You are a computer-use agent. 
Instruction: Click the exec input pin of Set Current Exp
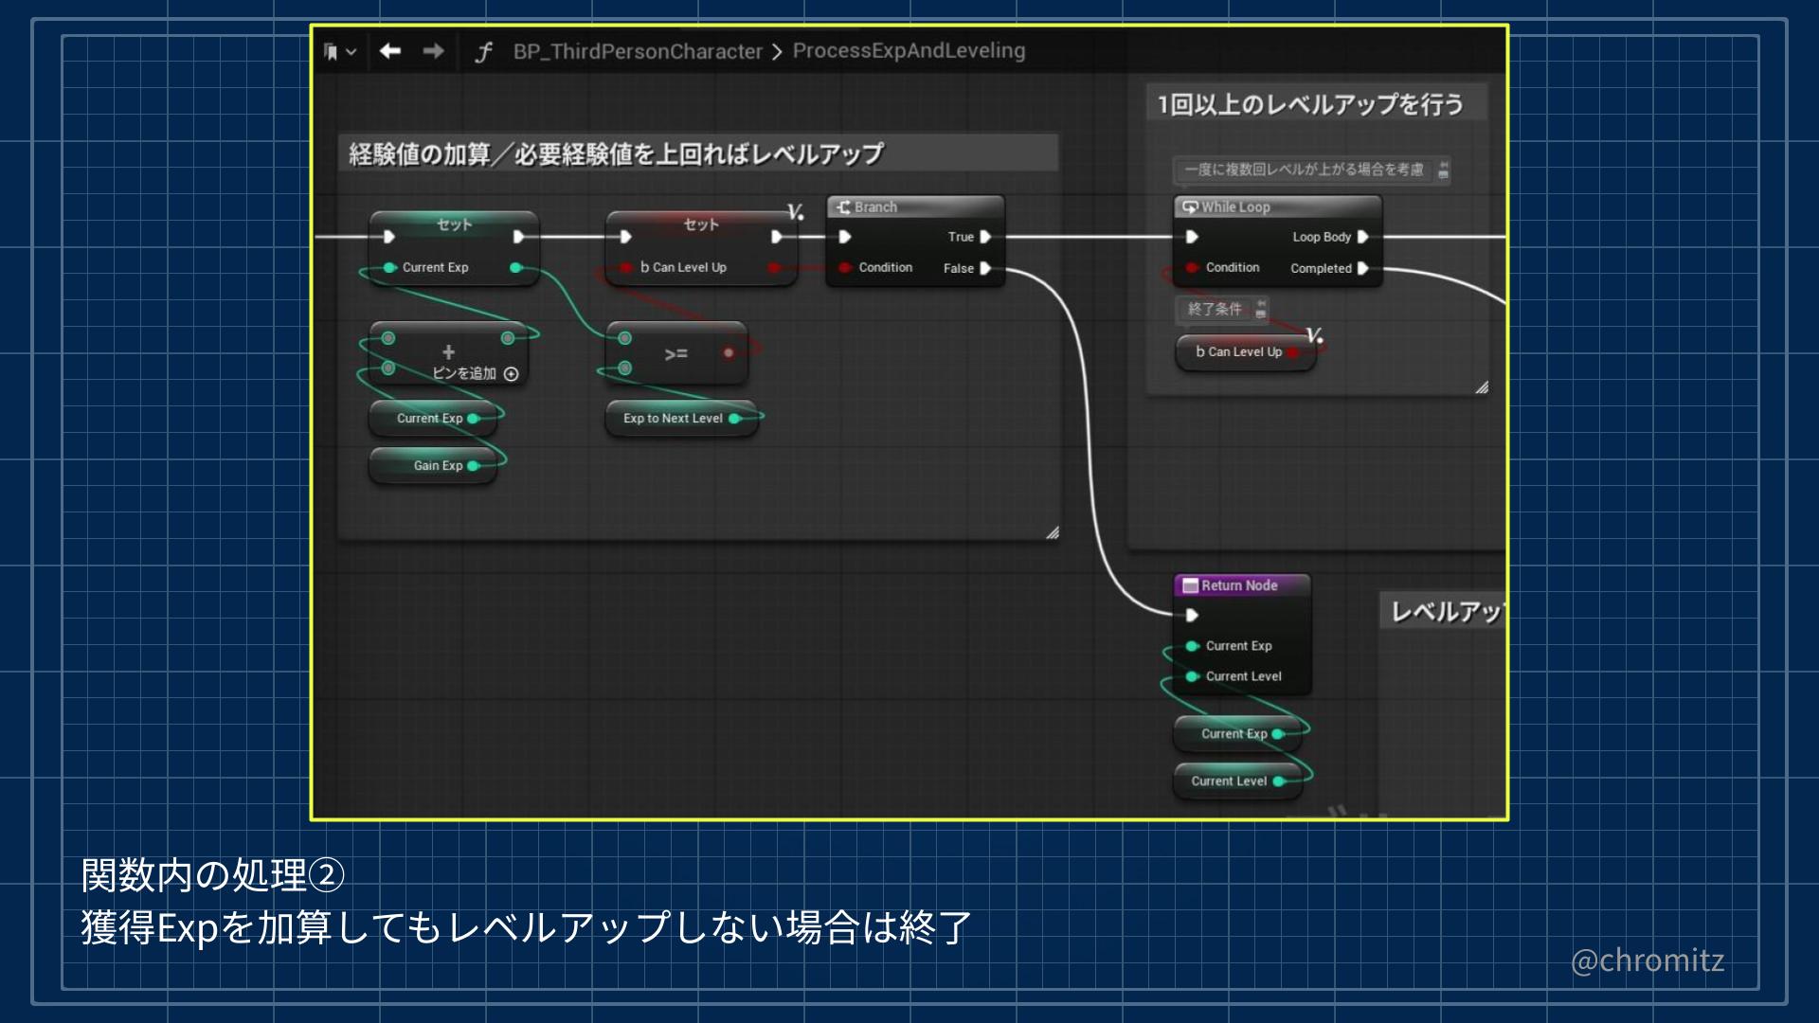tap(388, 237)
